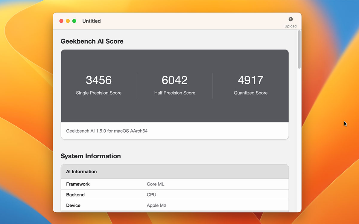Screen dimensions: 359x224
Task: Maximize the window with the green button
Action: point(74,21)
